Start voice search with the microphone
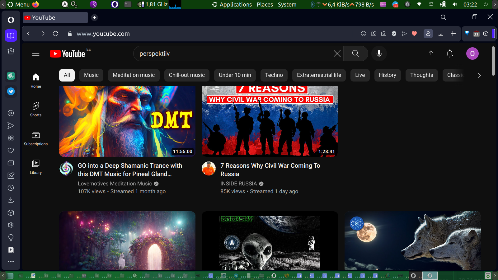The width and height of the screenshot is (498, 280). [x=379, y=54]
